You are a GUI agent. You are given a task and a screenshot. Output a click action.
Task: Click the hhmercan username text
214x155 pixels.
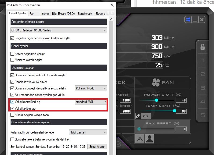point(164,2)
